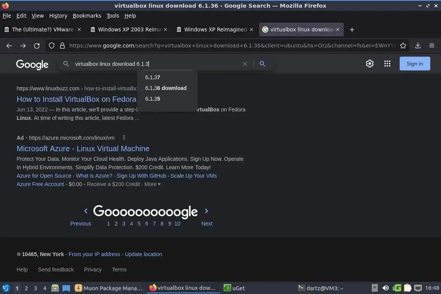Open What is Azure? link

point(94,176)
